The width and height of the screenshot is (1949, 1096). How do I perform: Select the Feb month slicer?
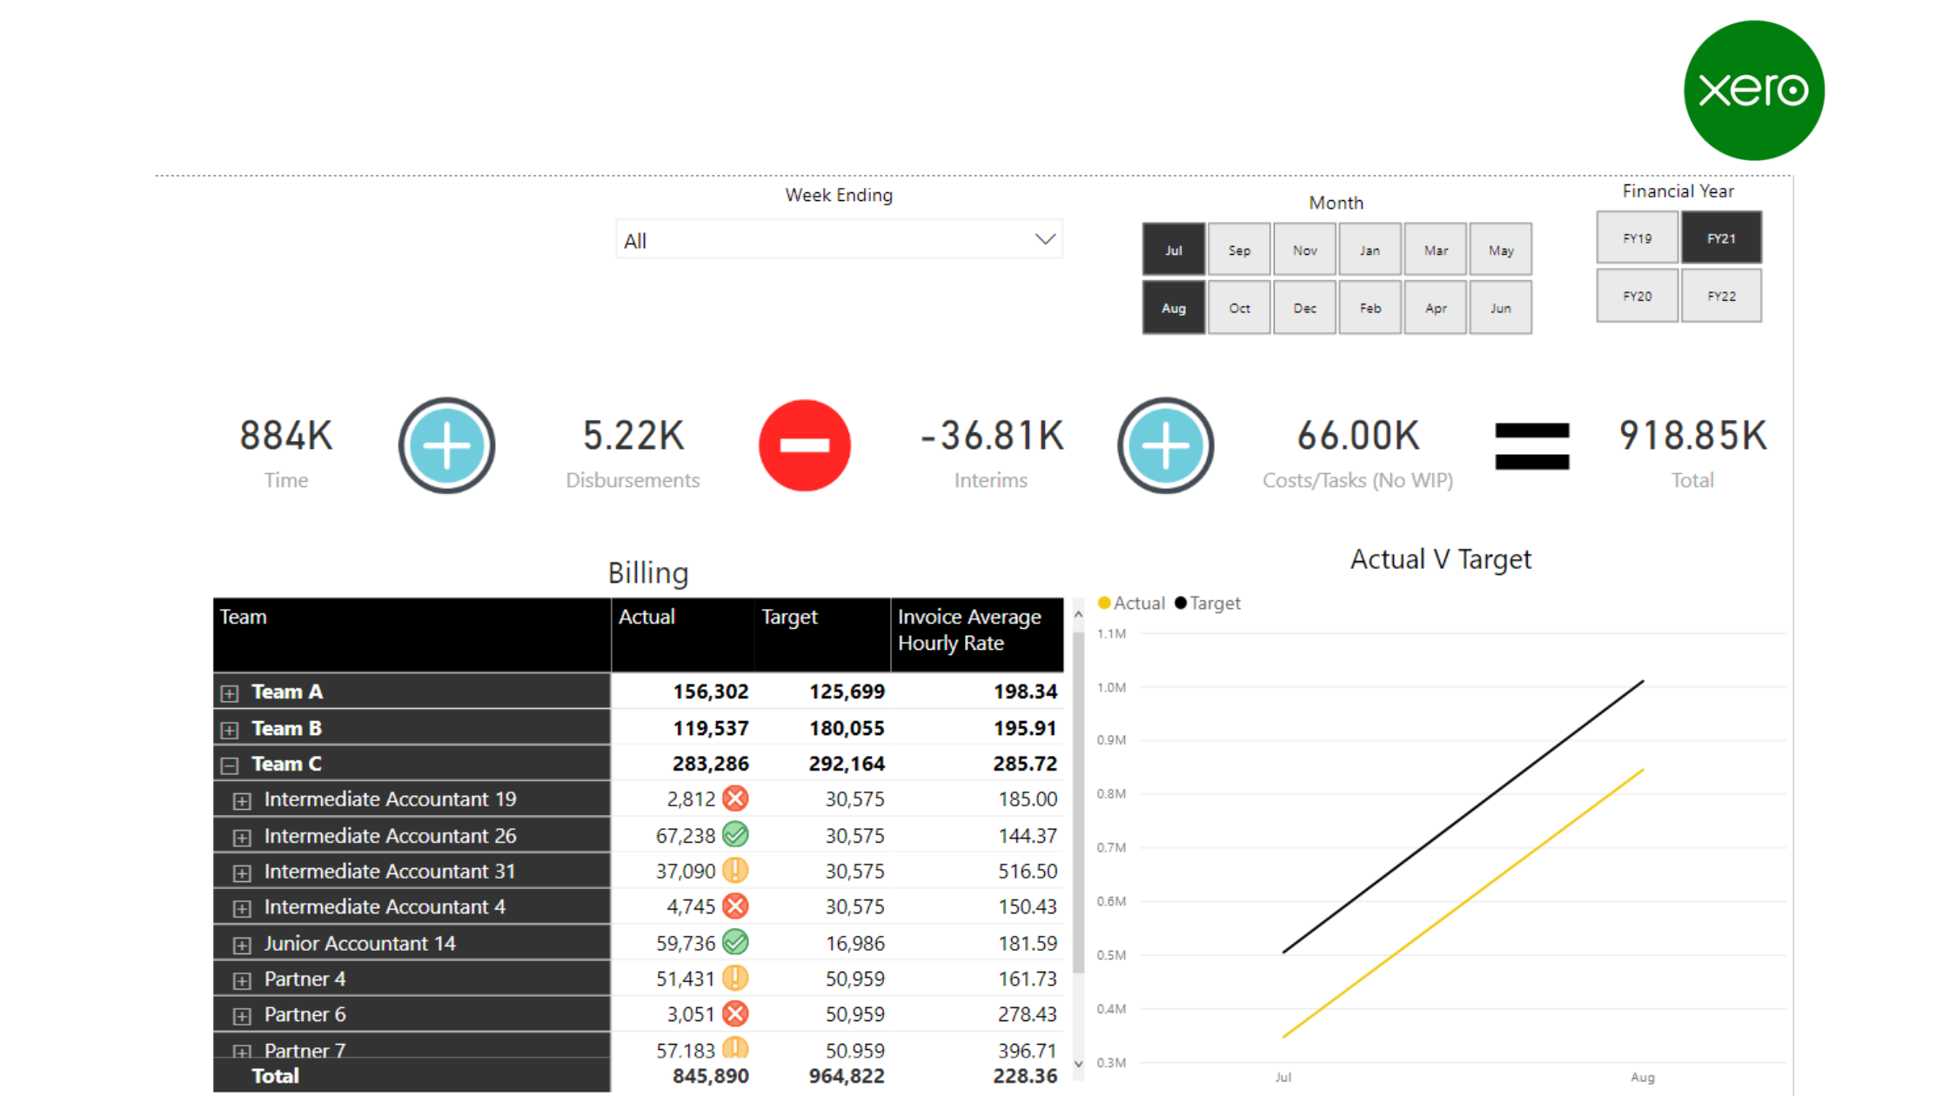[x=1370, y=308]
